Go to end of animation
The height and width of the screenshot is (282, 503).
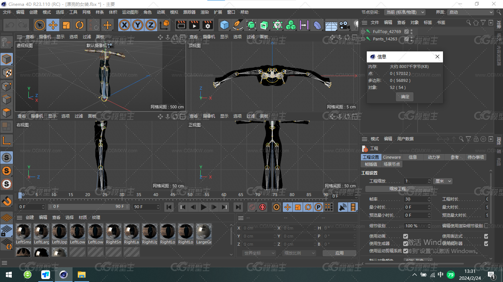pos(238,207)
